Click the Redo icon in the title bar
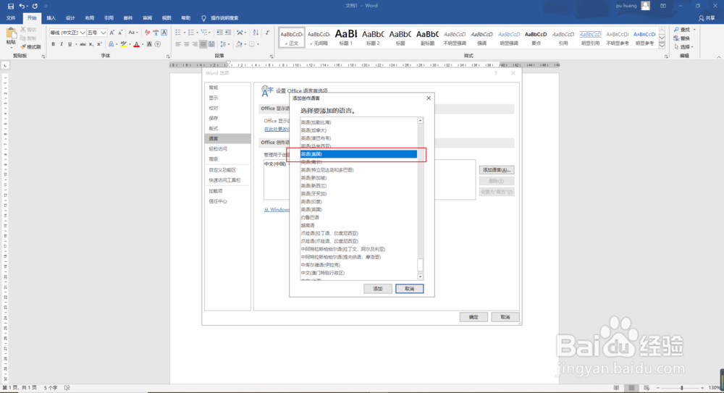724x393 pixels. click(x=35, y=6)
